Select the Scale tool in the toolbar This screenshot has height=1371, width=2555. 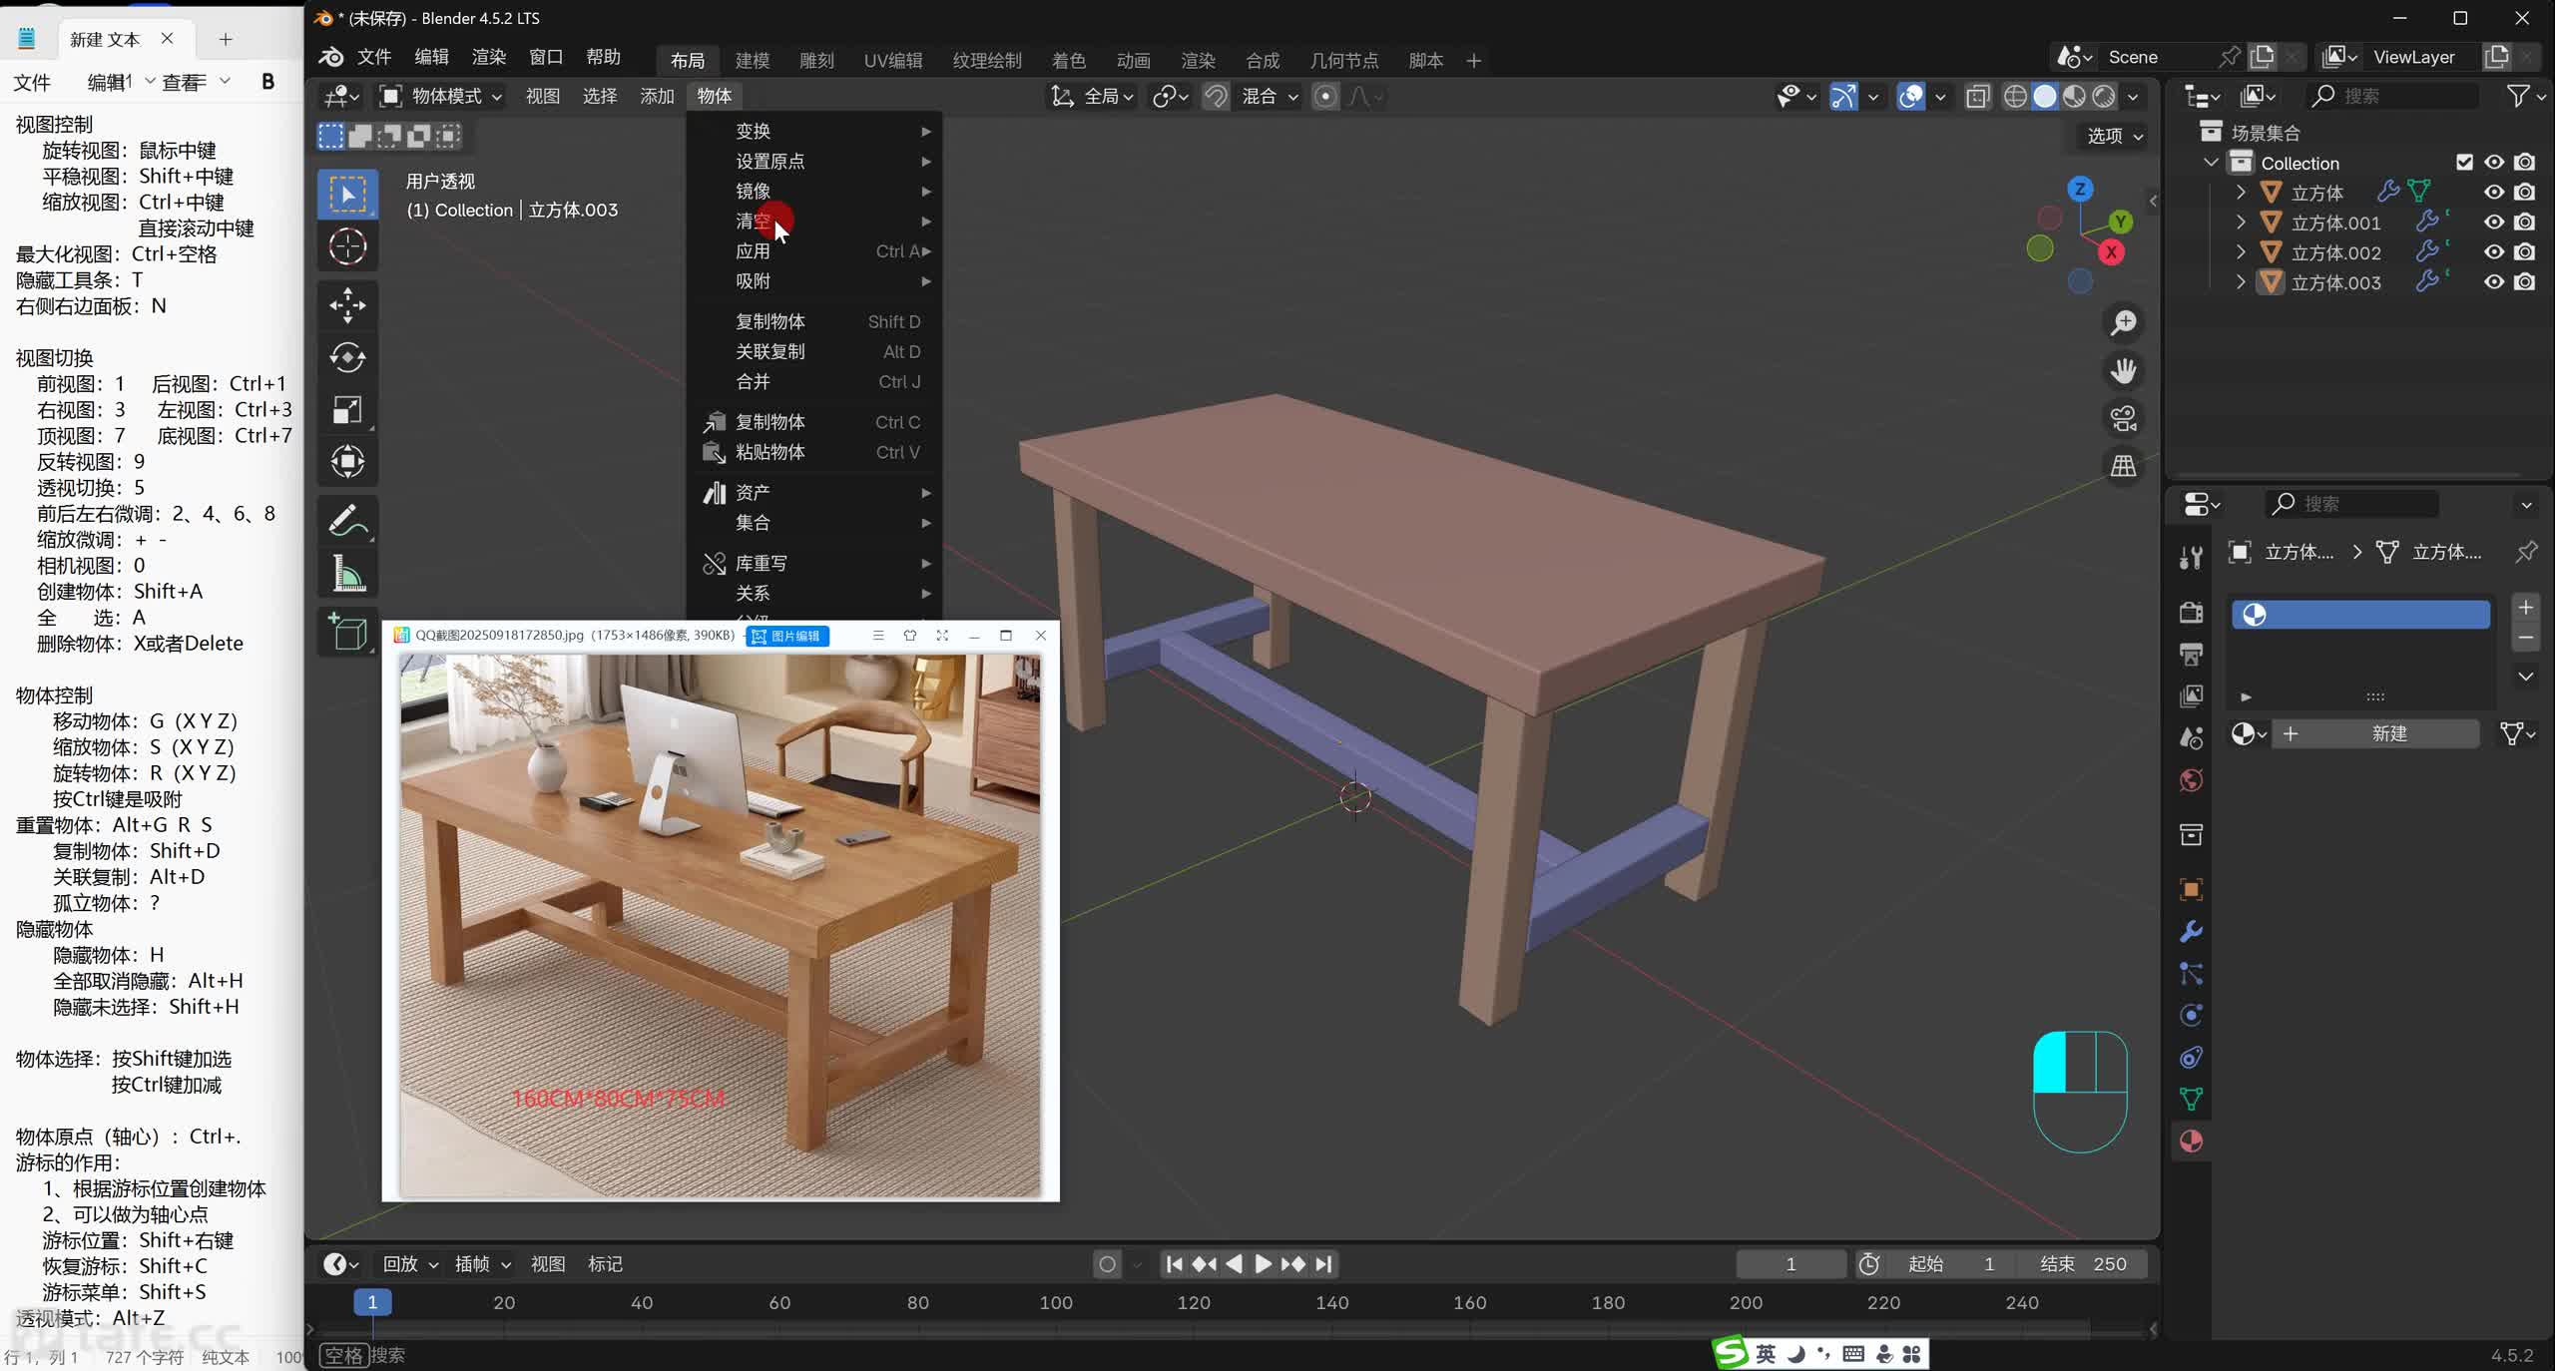tap(346, 410)
